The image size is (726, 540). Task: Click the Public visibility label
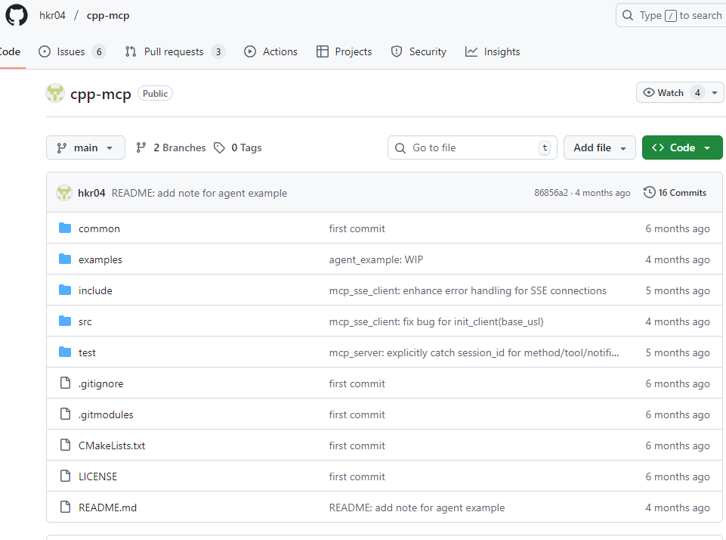coord(155,93)
